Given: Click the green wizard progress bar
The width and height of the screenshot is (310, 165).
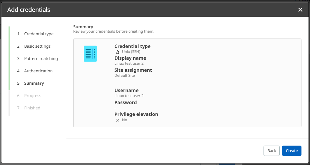Looking at the screenshot, I should (x=9, y=58).
